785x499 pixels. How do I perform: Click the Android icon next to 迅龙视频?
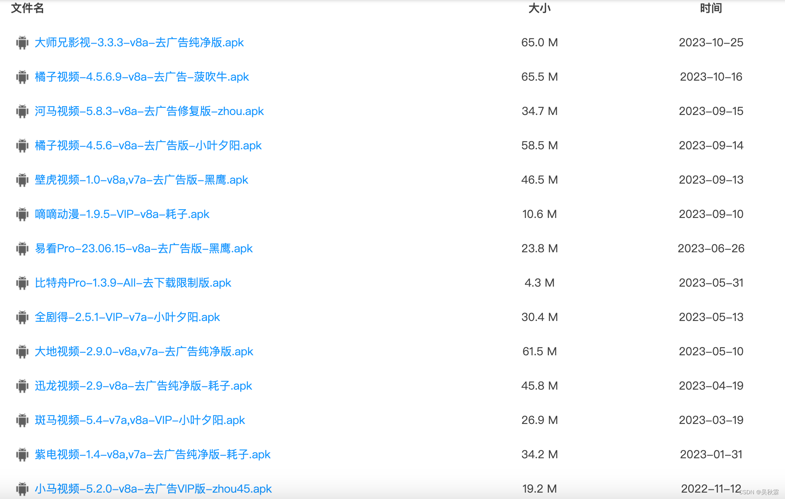point(22,386)
